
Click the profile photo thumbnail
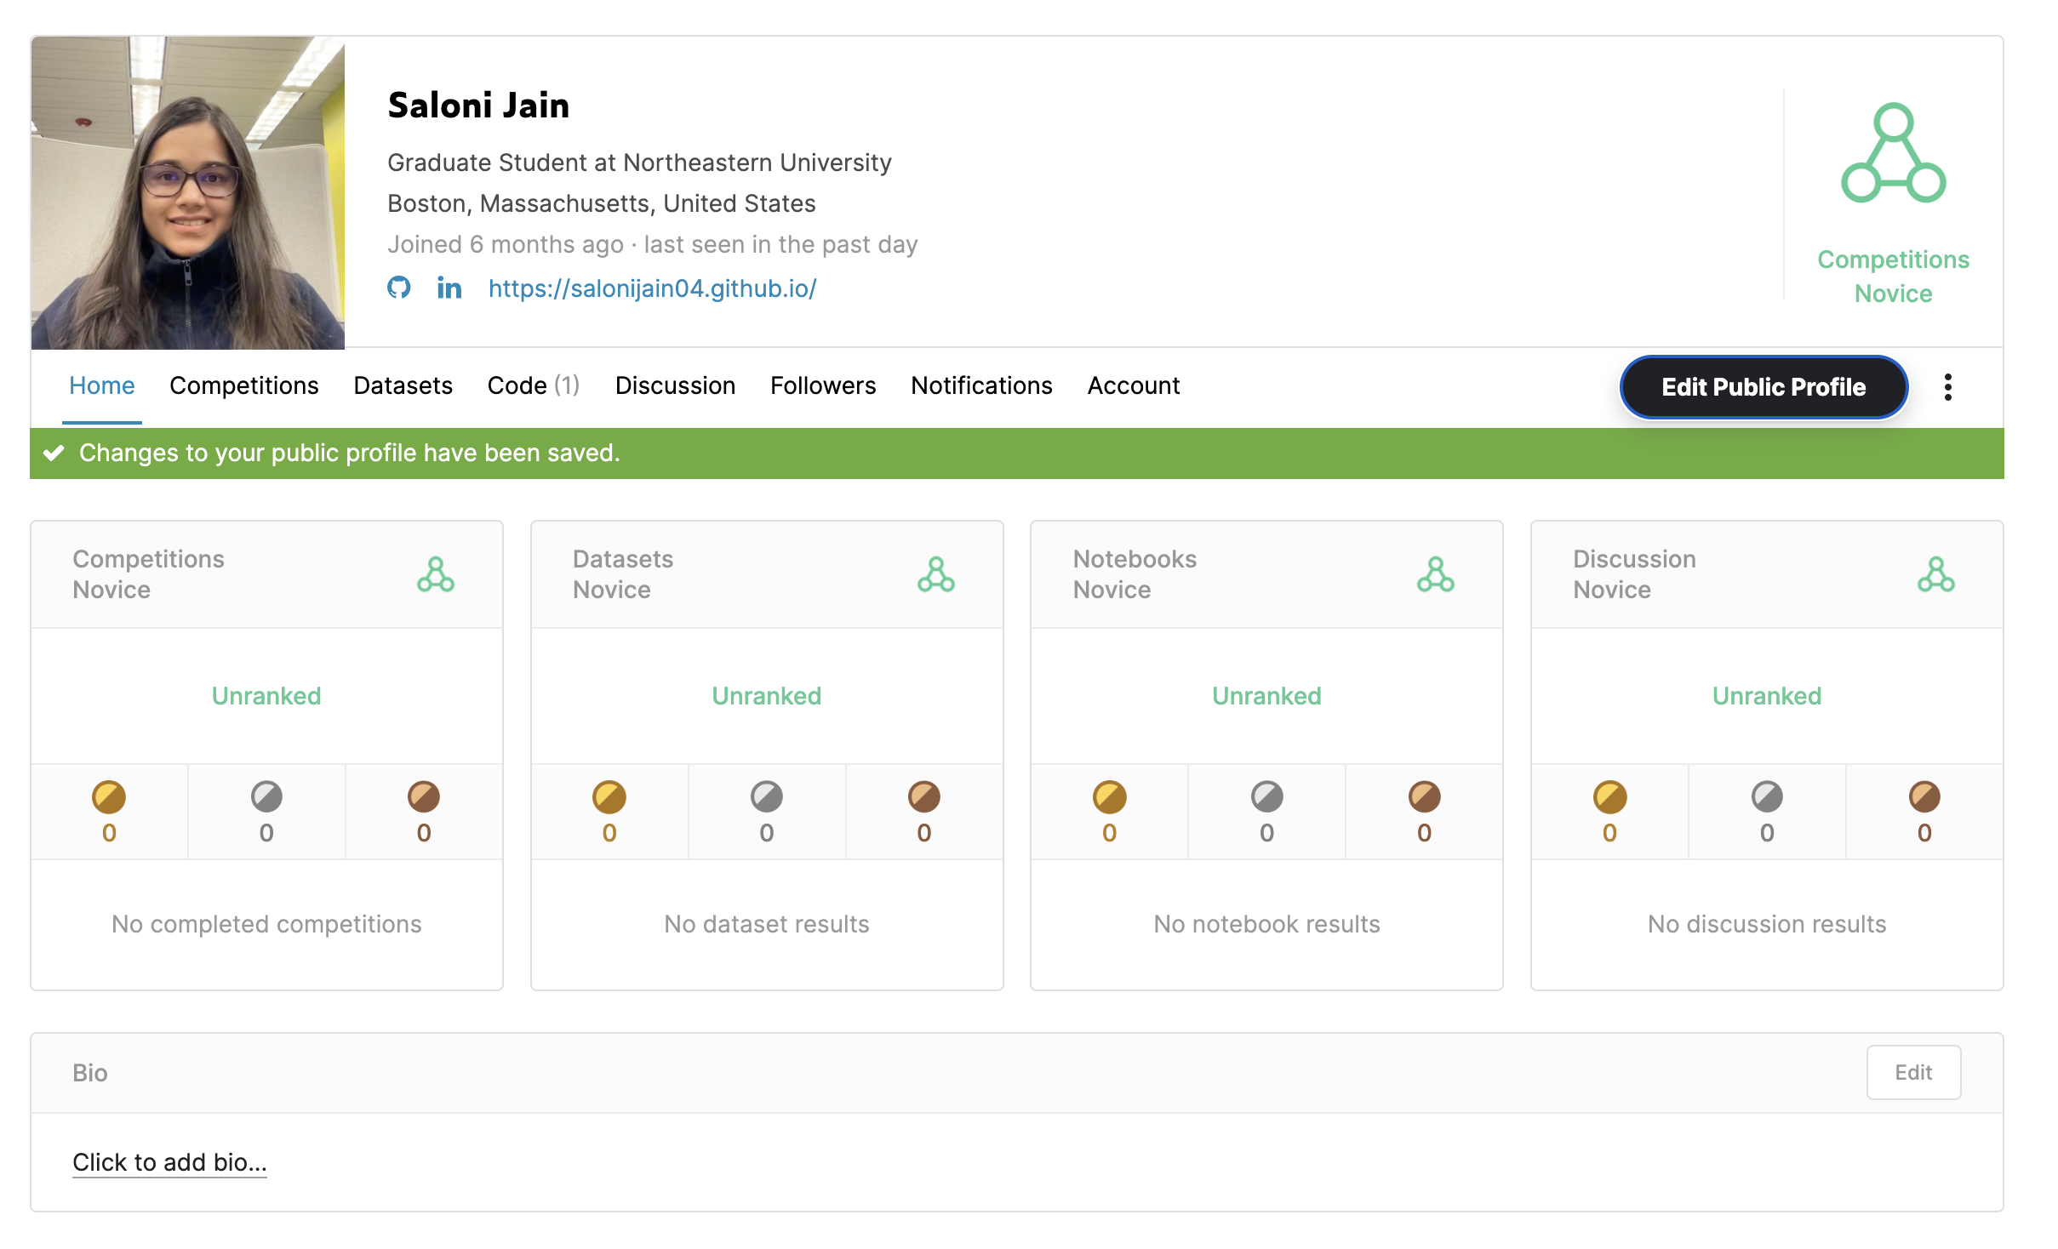188,193
